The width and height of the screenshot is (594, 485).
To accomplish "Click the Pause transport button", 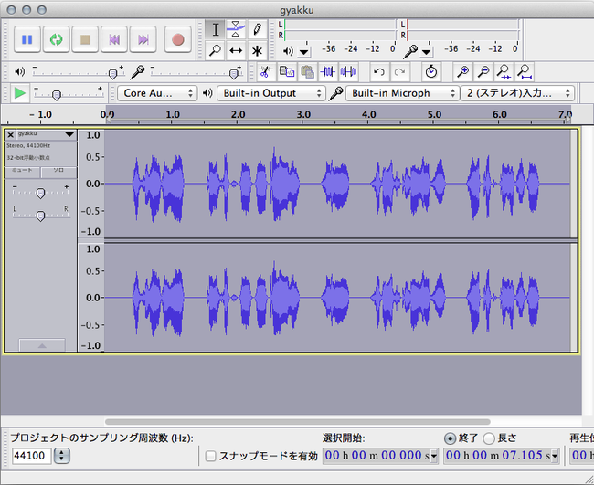I will [27, 39].
